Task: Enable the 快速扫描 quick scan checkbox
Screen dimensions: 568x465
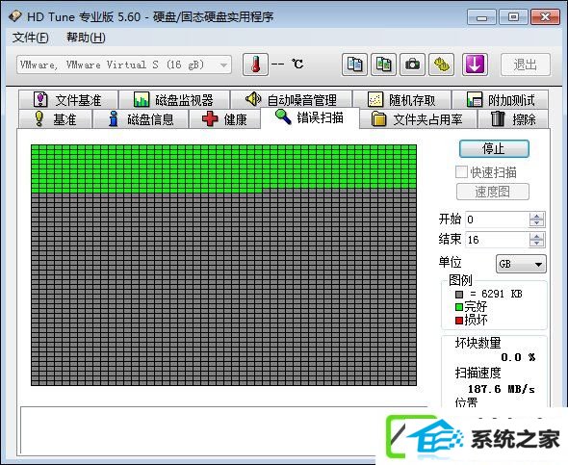Action: click(x=461, y=171)
